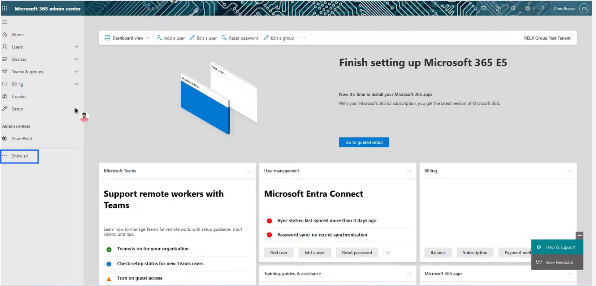Click 'Turn on guest access' item

coord(139,278)
